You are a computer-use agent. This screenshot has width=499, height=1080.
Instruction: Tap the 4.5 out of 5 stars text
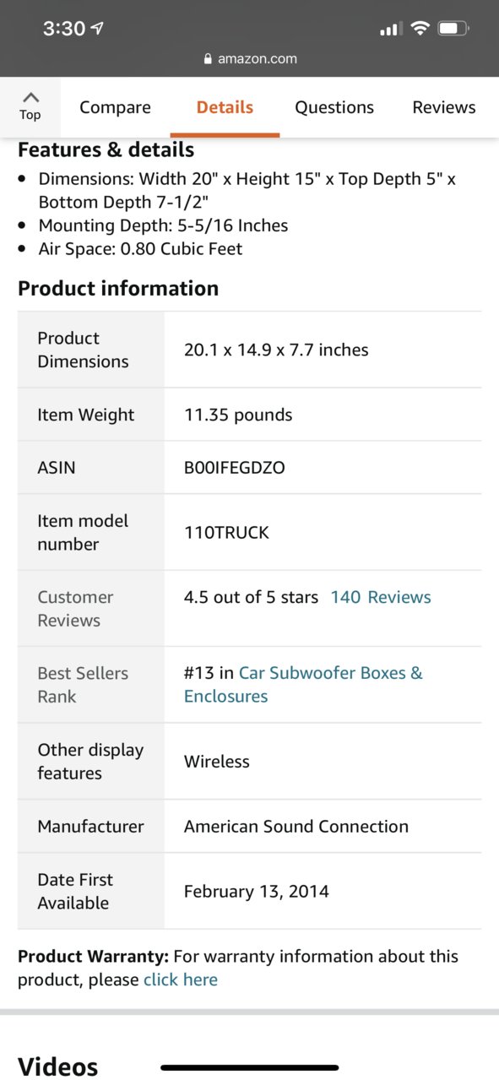pyautogui.click(x=251, y=597)
